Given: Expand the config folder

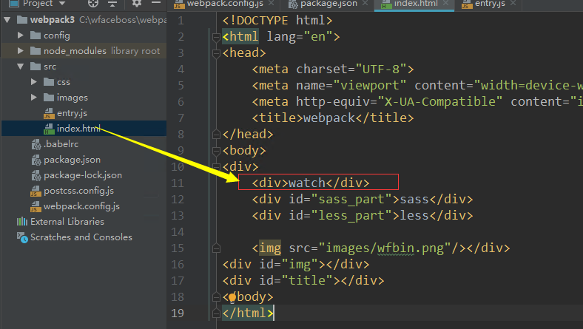Looking at the screenshot, I should point(21,35).
